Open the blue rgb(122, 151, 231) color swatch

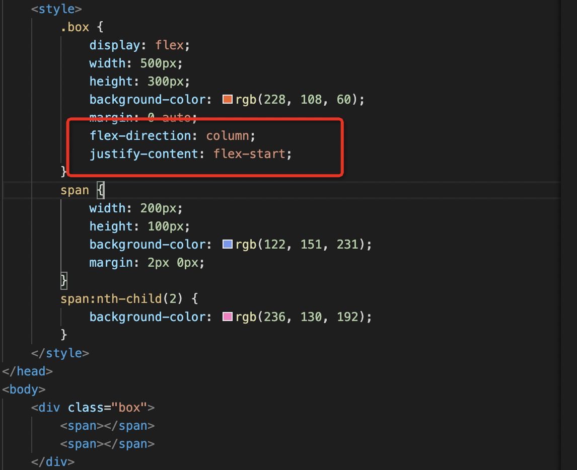tap(228, 244)
